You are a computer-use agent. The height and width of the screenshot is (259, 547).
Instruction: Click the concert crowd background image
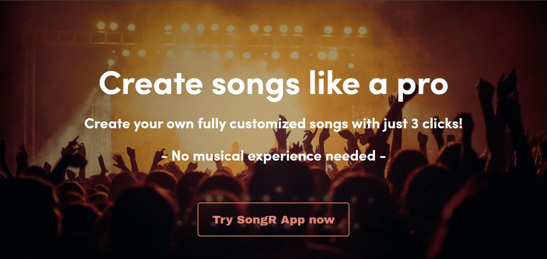coord(61,190)
